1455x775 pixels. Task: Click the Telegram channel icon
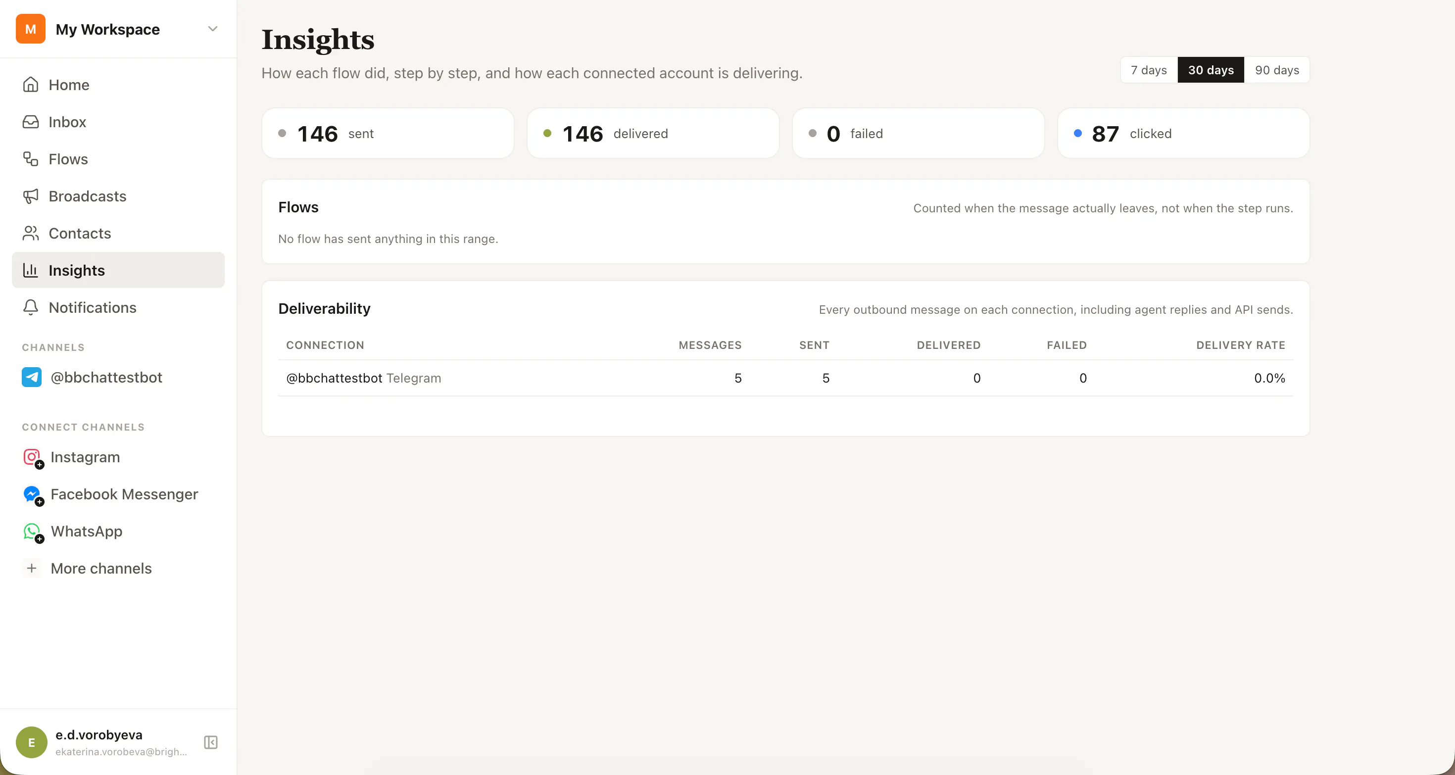[x=32, y=377]
